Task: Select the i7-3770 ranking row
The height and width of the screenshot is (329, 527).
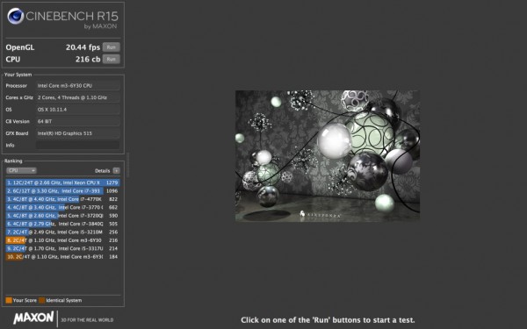Action: [62, 207]
